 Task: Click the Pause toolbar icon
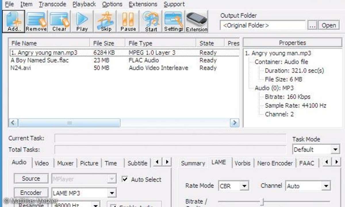point(128,22)
